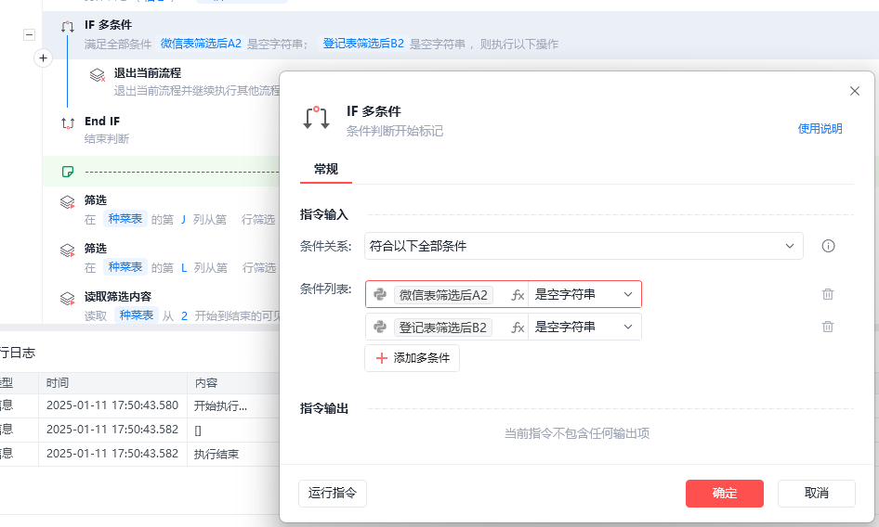Open first condition's 是空字符串 dropdown
This screenshot has height=527, width=879.
pos(584,295)
